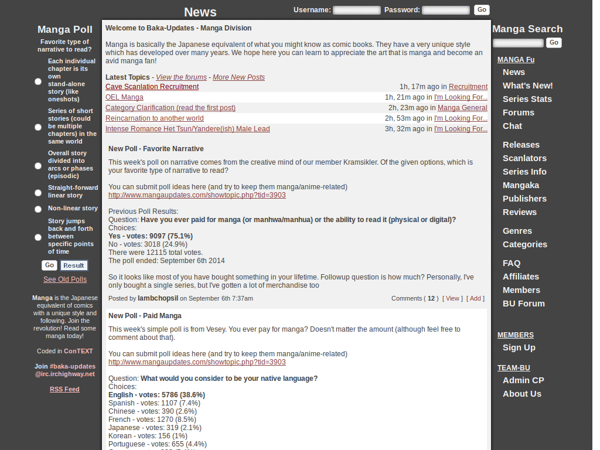Open What's New! menu item
Viewport: 600px width, 450px height.
pos(528,86)
